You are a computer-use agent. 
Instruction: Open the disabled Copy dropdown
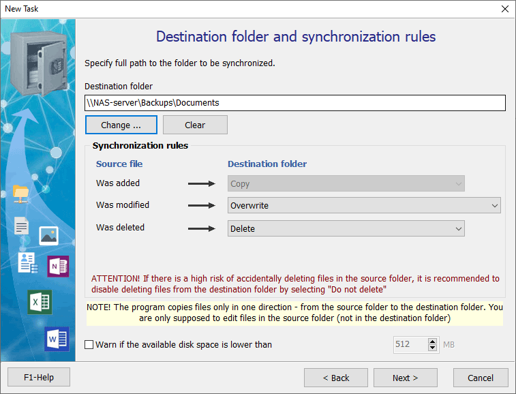[346, 183]
